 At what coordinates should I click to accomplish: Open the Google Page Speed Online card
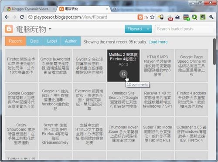point(191,66)
